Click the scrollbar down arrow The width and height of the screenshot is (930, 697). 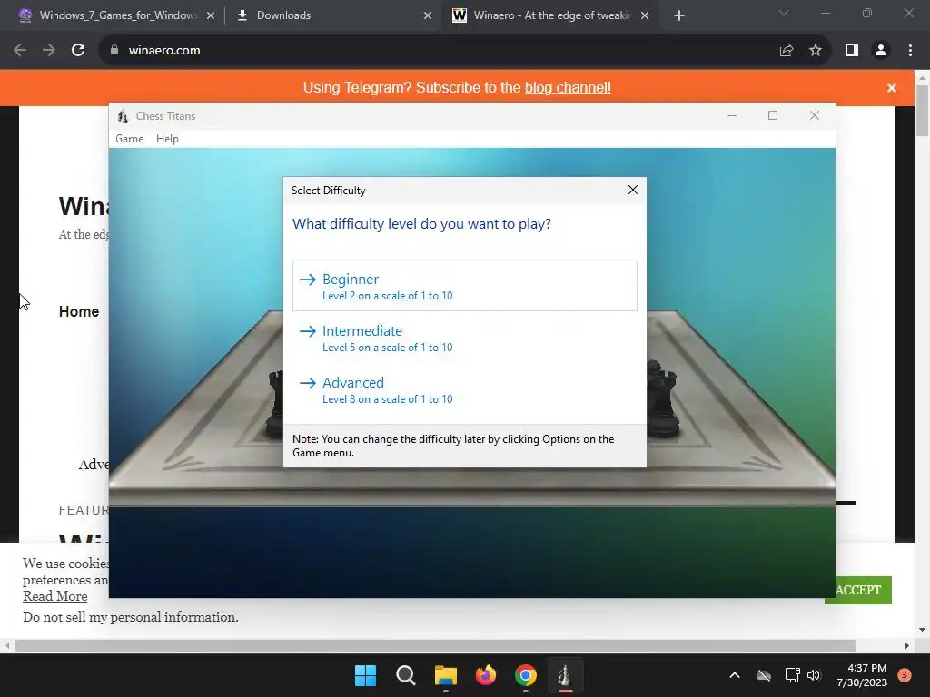click(923, 630)
